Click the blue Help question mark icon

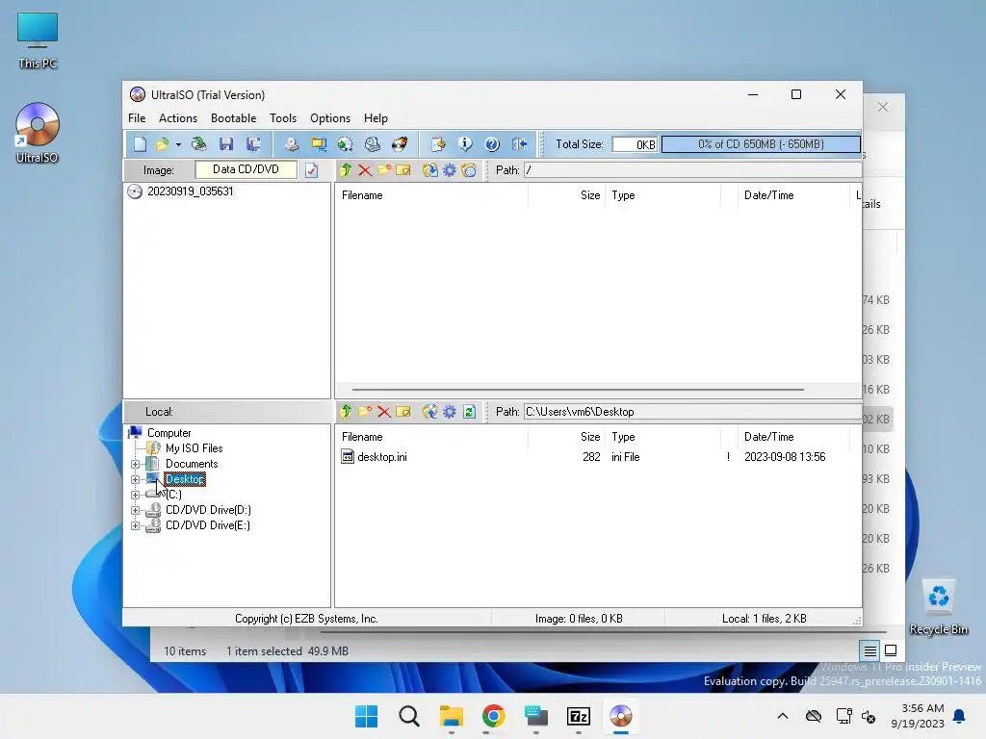(492, 144)
